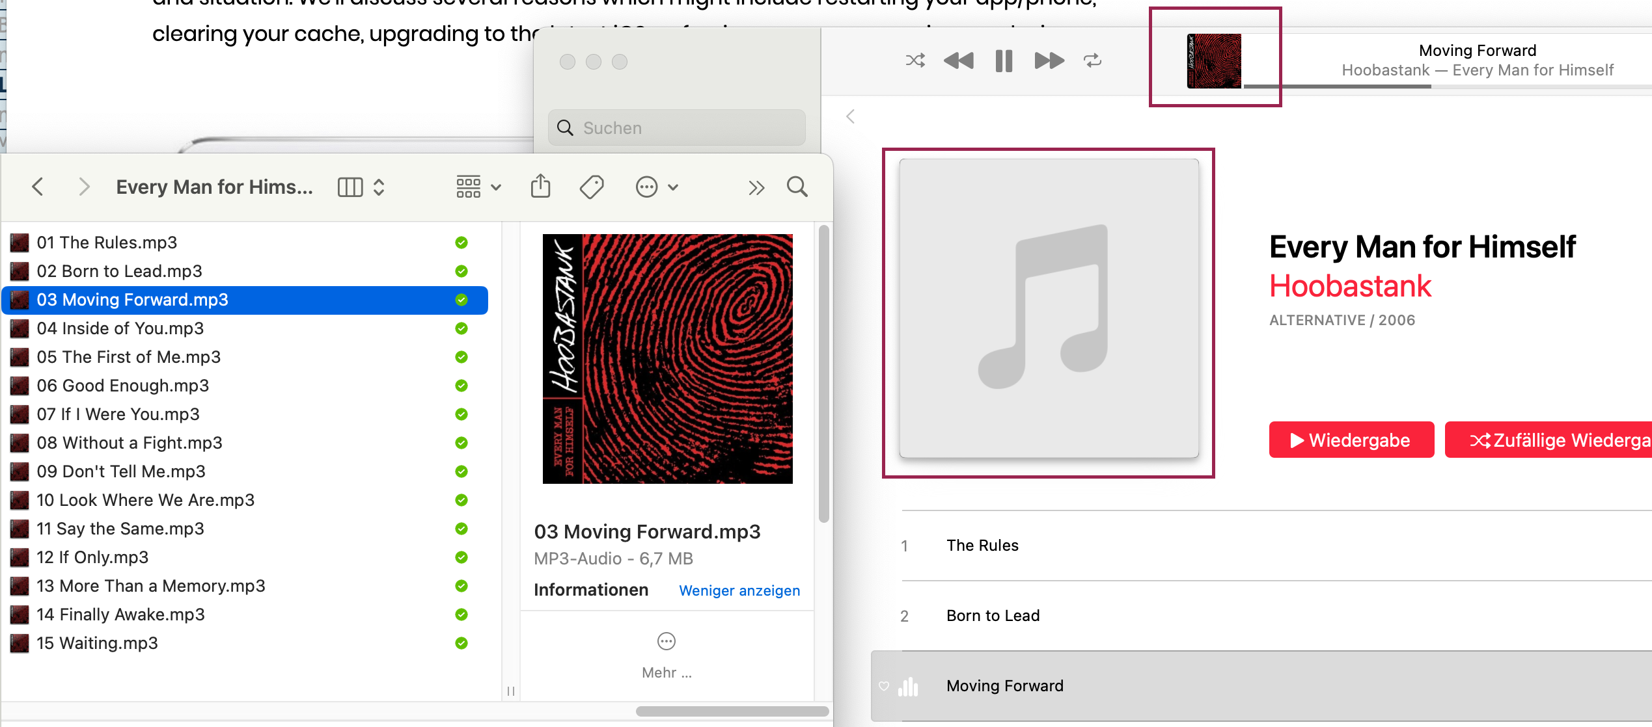Love the Moving Forward track heart

[x=883, y=686]
